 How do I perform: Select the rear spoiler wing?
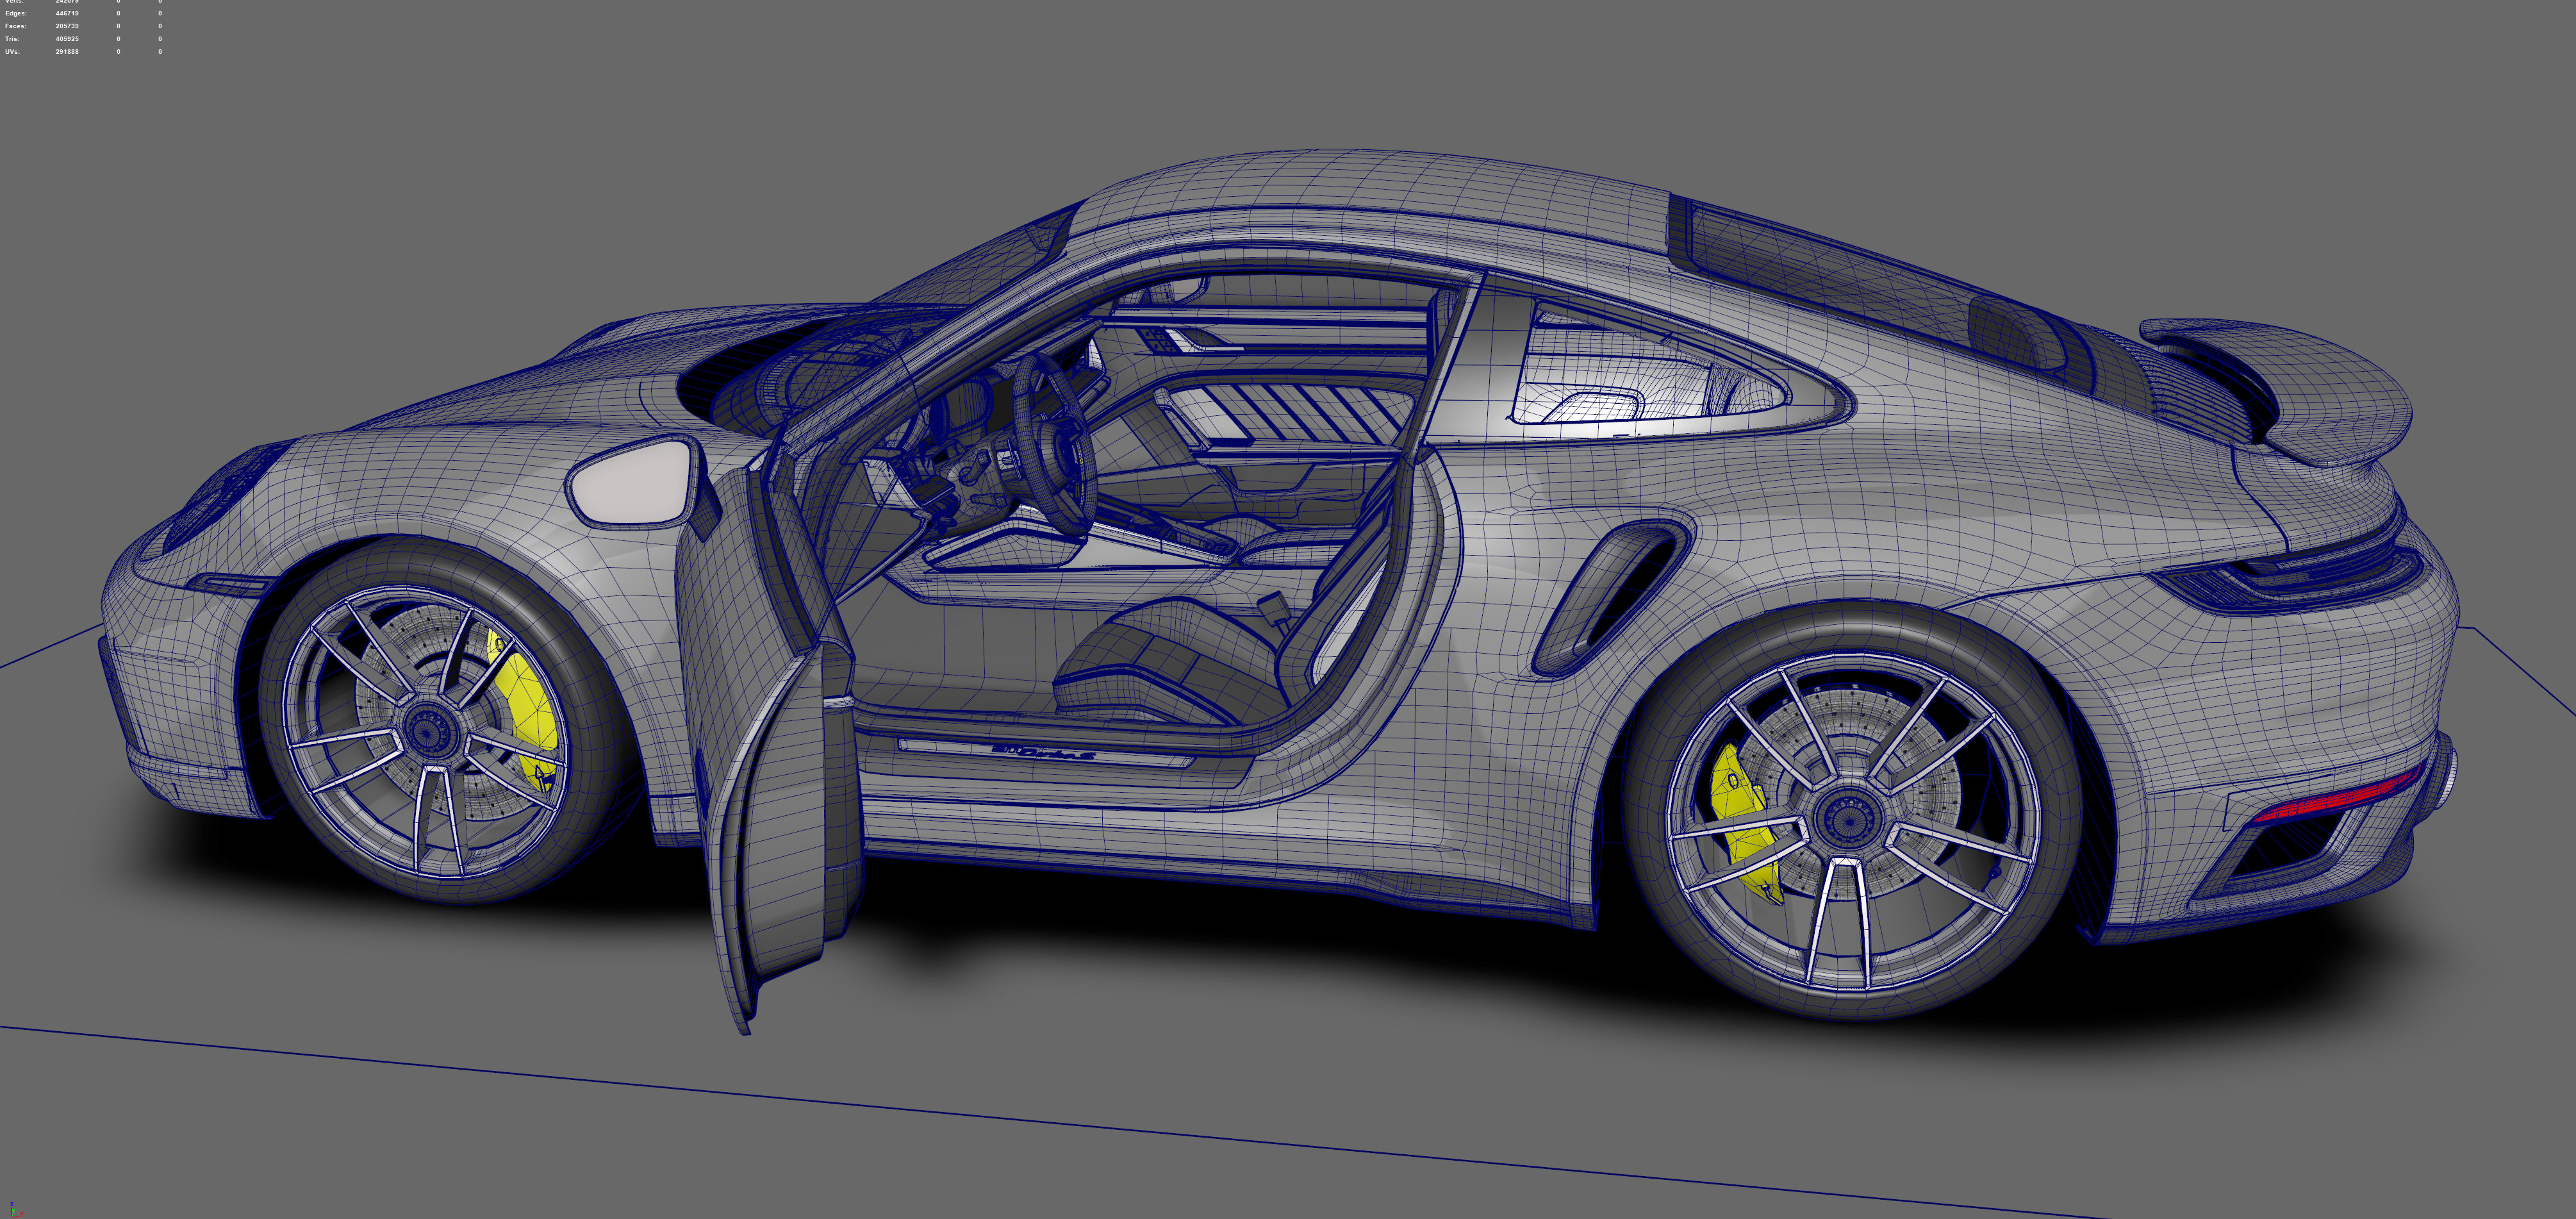(2300, 385)
